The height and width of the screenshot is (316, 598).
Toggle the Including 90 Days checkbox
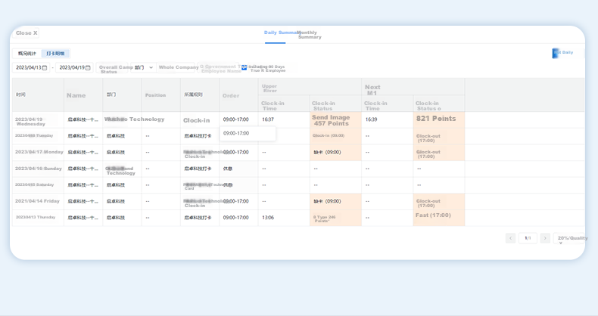[x=244, y=67]
